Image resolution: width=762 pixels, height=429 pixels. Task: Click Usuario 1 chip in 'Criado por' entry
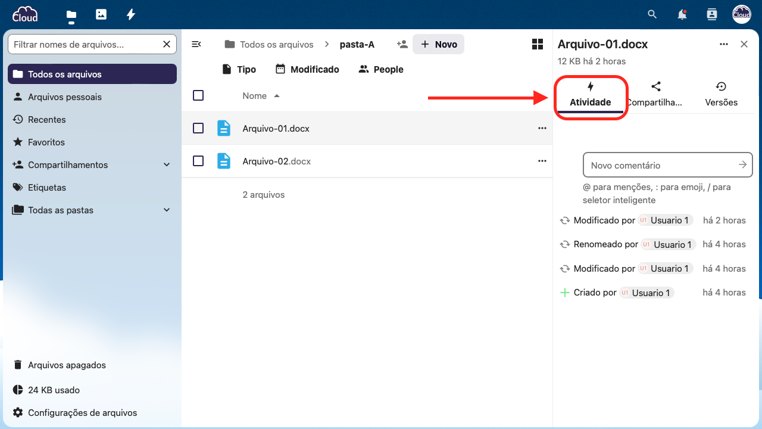tap(647, 293)
